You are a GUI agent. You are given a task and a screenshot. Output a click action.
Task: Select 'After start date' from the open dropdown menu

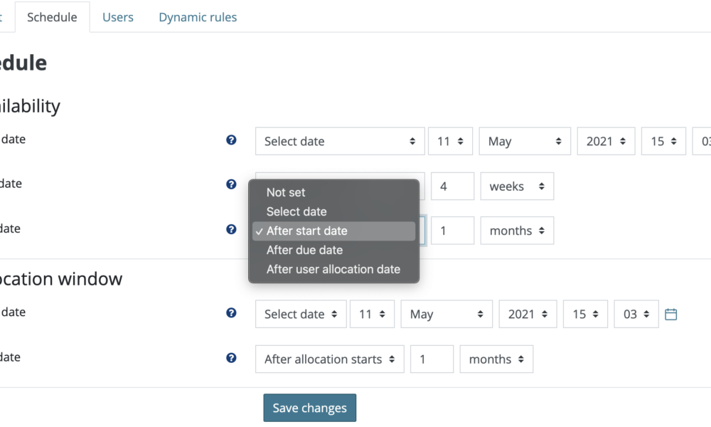point(306,231)
